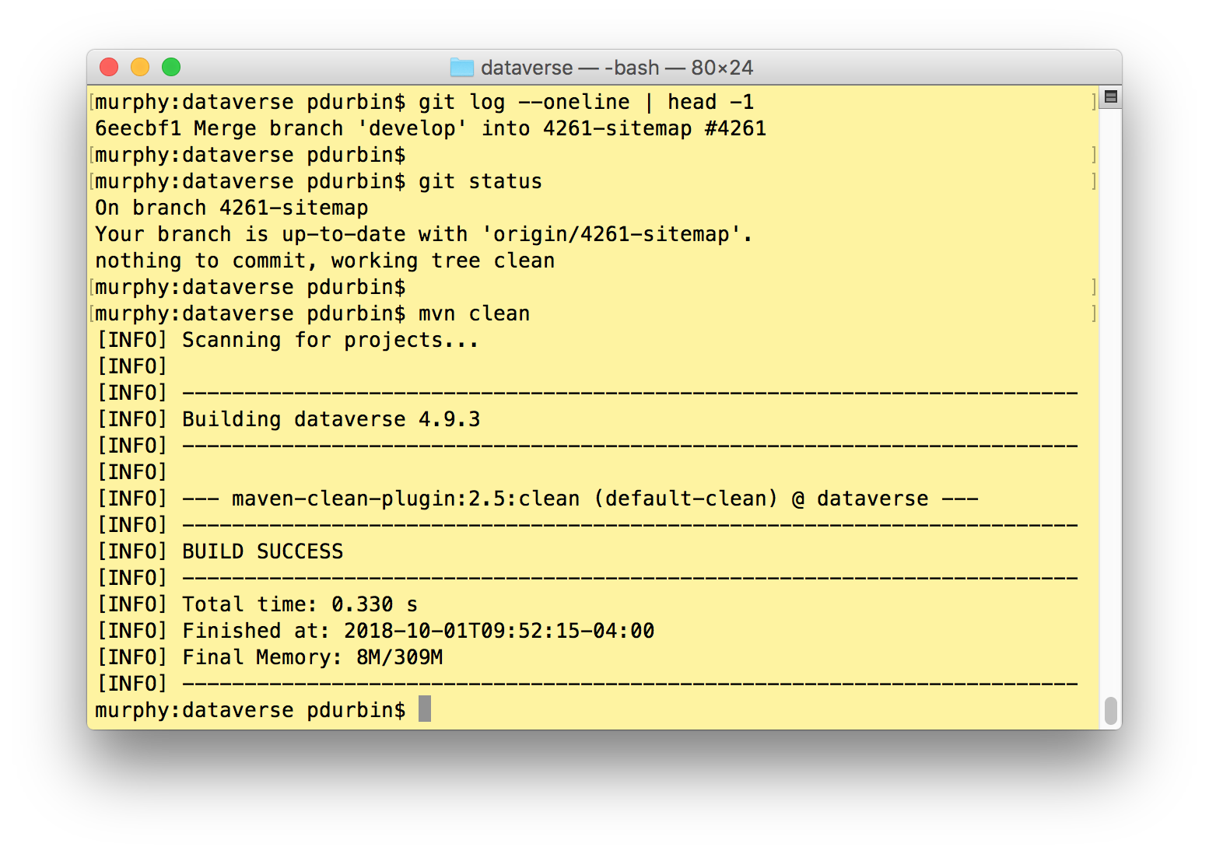Viewport: 1209px width, 854px height.
Task: Click the 'maven-clean-plugin:2.5:clean' text
Action: 405,499
